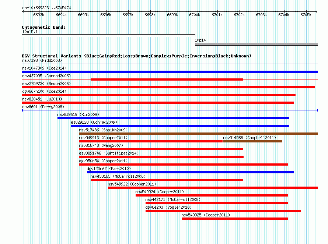Click the 6693k ruler position

(39, 15)
